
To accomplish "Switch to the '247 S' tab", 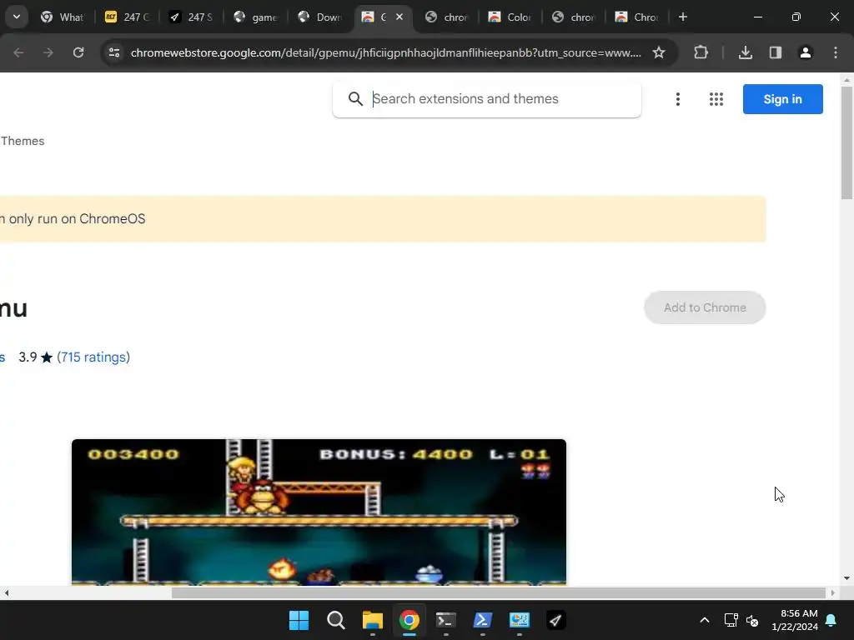I will click(x=191, y=17).
